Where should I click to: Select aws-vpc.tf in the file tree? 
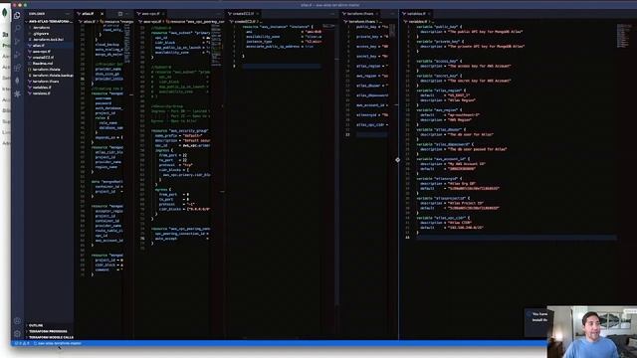click(49, 52)
